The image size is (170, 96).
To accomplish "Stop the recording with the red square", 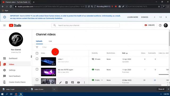I will [x=116, y=6].
